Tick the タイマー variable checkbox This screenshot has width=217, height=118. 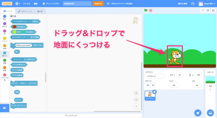(12, 100)
